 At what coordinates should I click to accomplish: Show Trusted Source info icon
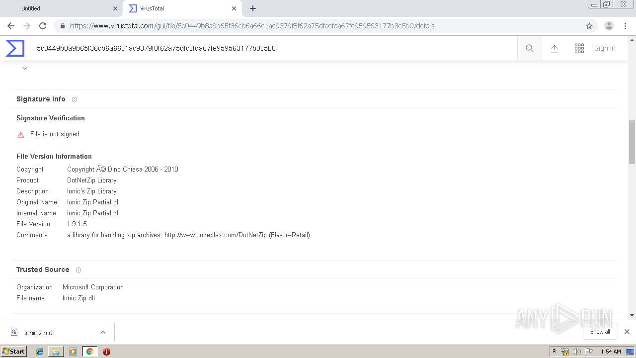(x=79, y=270)
